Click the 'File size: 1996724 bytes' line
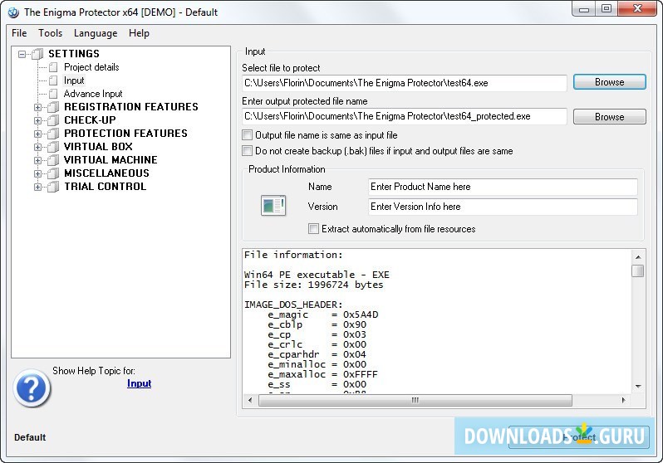 coord(314,285)
